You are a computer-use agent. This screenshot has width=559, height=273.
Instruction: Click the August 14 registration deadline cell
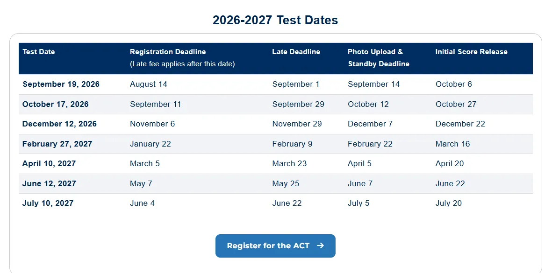point(148,84)
